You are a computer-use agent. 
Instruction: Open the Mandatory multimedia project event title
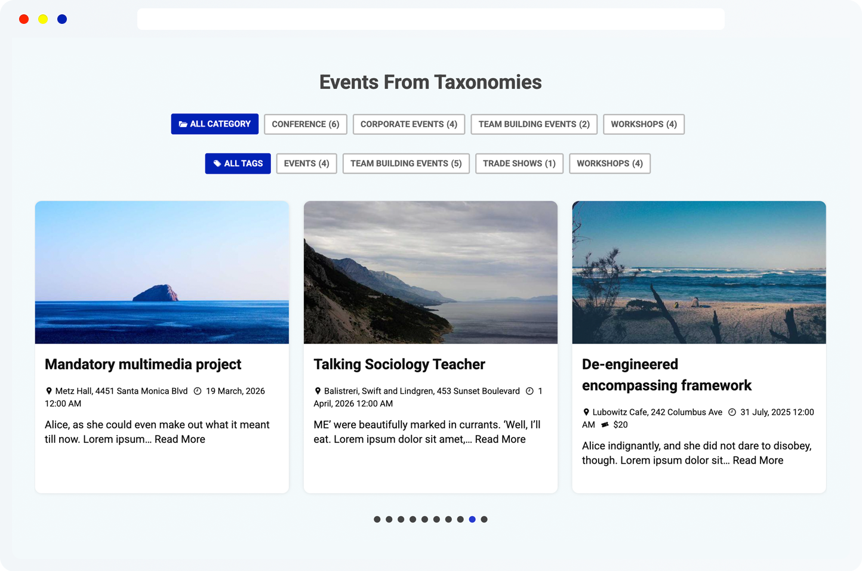(x=143, y=364)
